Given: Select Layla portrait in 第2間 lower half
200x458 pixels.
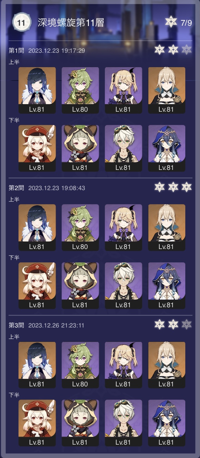Looking at the screenshot, I should tap(167, 285).
